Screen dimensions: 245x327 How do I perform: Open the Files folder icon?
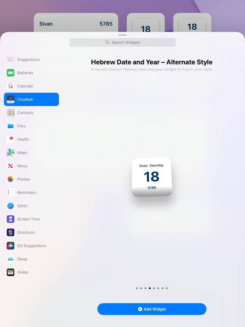click(x=11, y=126)
